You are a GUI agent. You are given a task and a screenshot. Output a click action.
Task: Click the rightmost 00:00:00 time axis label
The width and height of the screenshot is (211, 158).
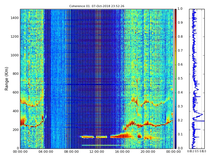(x=173, y=152)
